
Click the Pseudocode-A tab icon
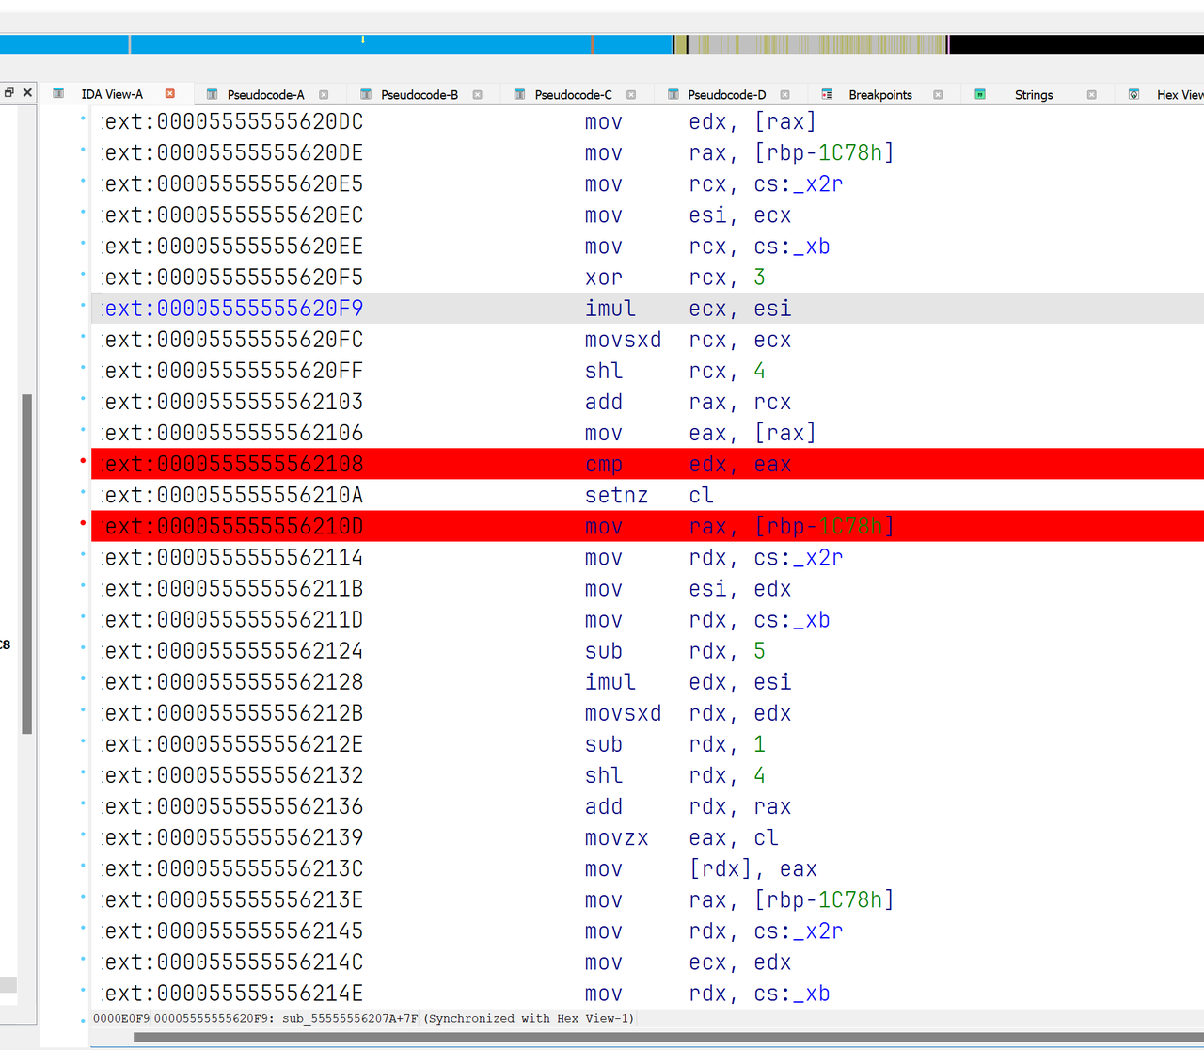pos(212,94)
